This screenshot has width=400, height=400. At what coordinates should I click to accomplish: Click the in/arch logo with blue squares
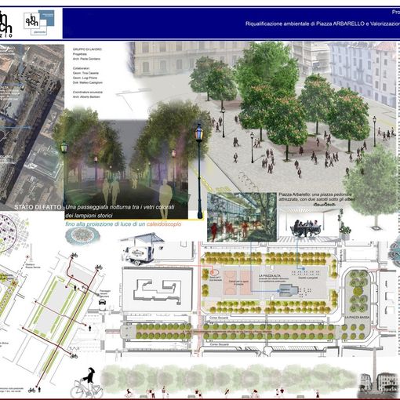point(39,23)
